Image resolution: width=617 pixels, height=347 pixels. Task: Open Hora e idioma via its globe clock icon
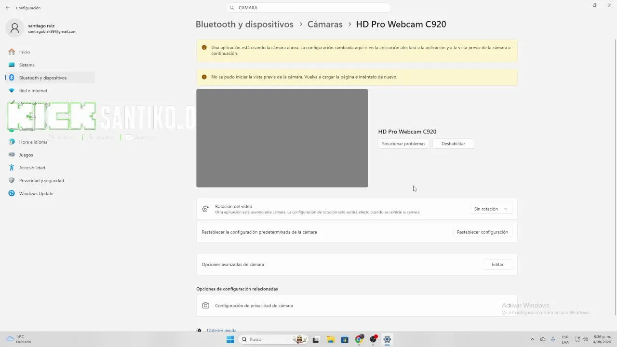click(12, 142)
